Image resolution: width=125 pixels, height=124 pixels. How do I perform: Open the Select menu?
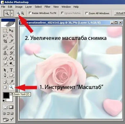(38, 7)
